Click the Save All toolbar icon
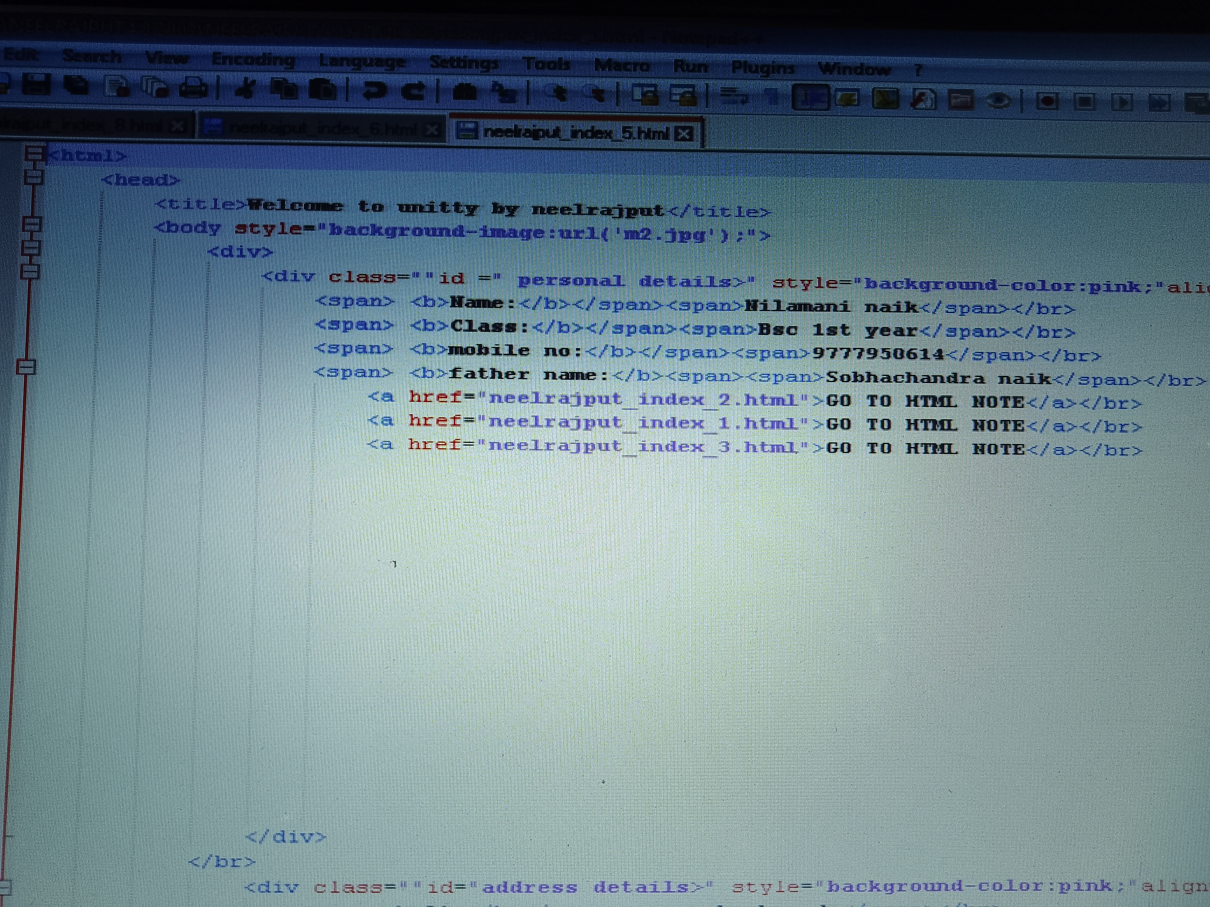This screenshot has width=1210, height=907. (x=76, y=86)
